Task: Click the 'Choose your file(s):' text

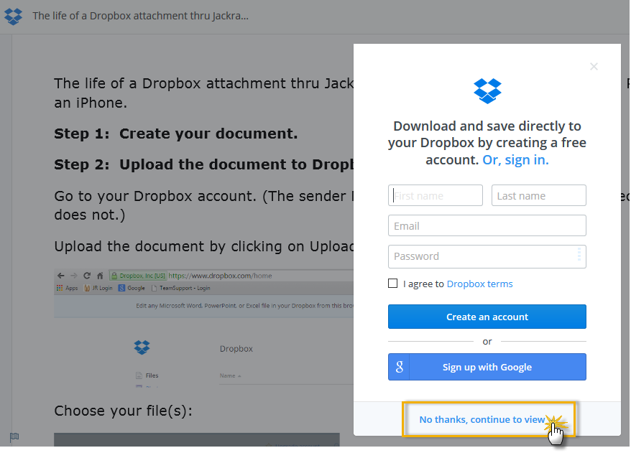Action: [x=123, y=411]
